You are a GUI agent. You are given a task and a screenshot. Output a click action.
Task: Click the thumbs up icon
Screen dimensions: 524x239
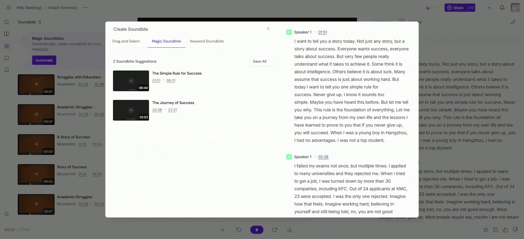point(505,230)
